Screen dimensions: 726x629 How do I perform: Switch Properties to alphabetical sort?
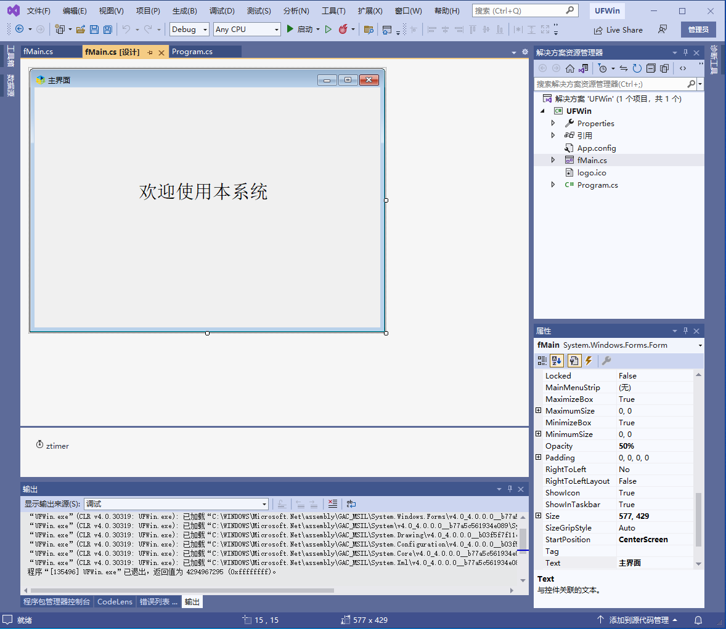[557, 361]
